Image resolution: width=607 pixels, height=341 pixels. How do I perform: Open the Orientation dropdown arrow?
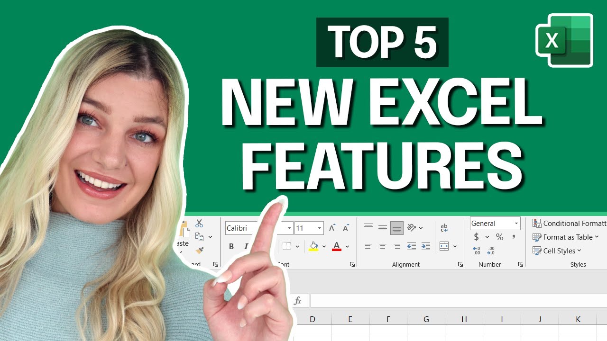tap(421, 228)
